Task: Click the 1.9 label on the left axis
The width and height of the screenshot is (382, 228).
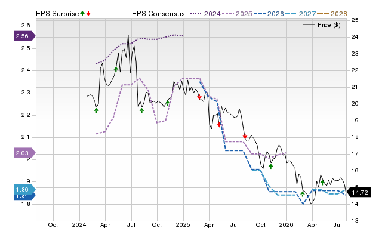Action: (26, 181)
